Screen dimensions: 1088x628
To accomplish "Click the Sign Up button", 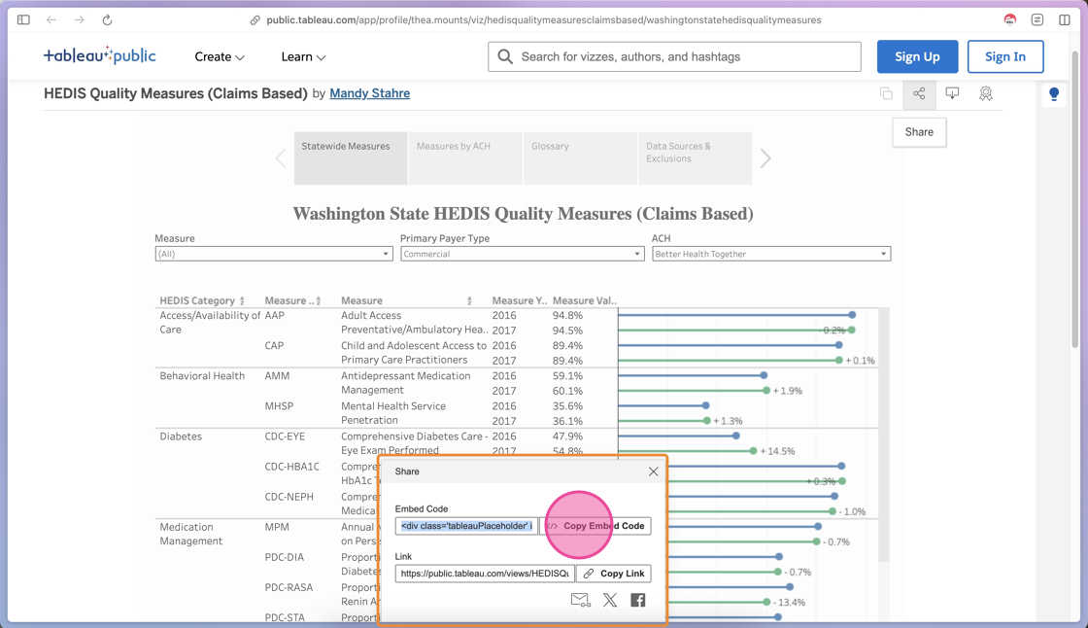I will click(x=917, y=57).
